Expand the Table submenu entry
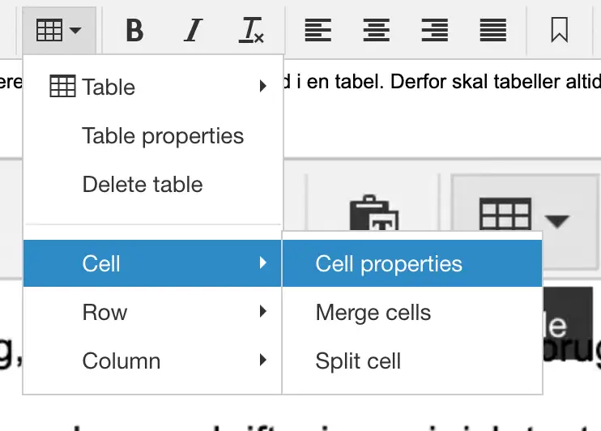Image resolution: width=601 pixels, height=431 pixels. (x=153, y=87)
